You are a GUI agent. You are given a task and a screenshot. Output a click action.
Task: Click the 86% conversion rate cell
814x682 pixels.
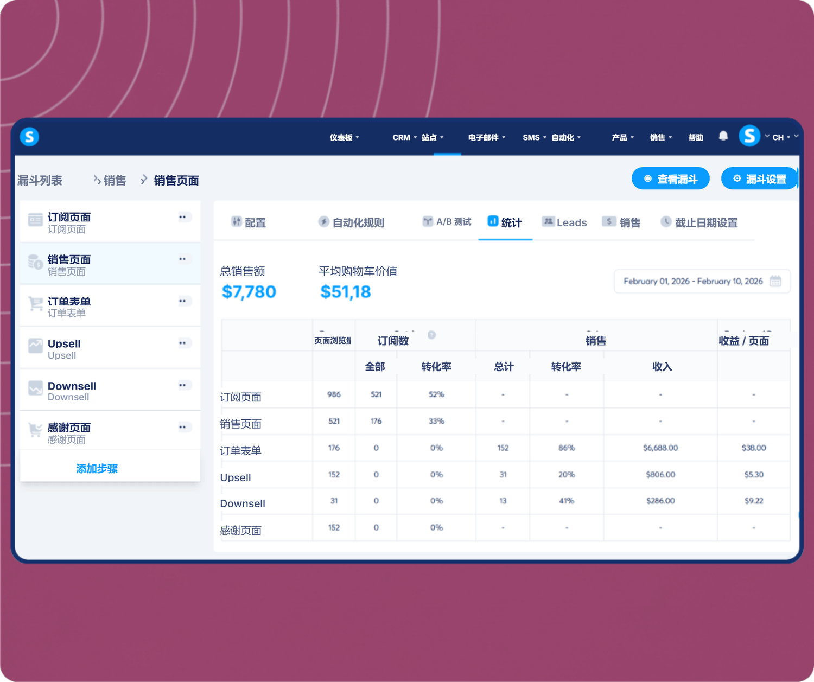click(567, 448)
